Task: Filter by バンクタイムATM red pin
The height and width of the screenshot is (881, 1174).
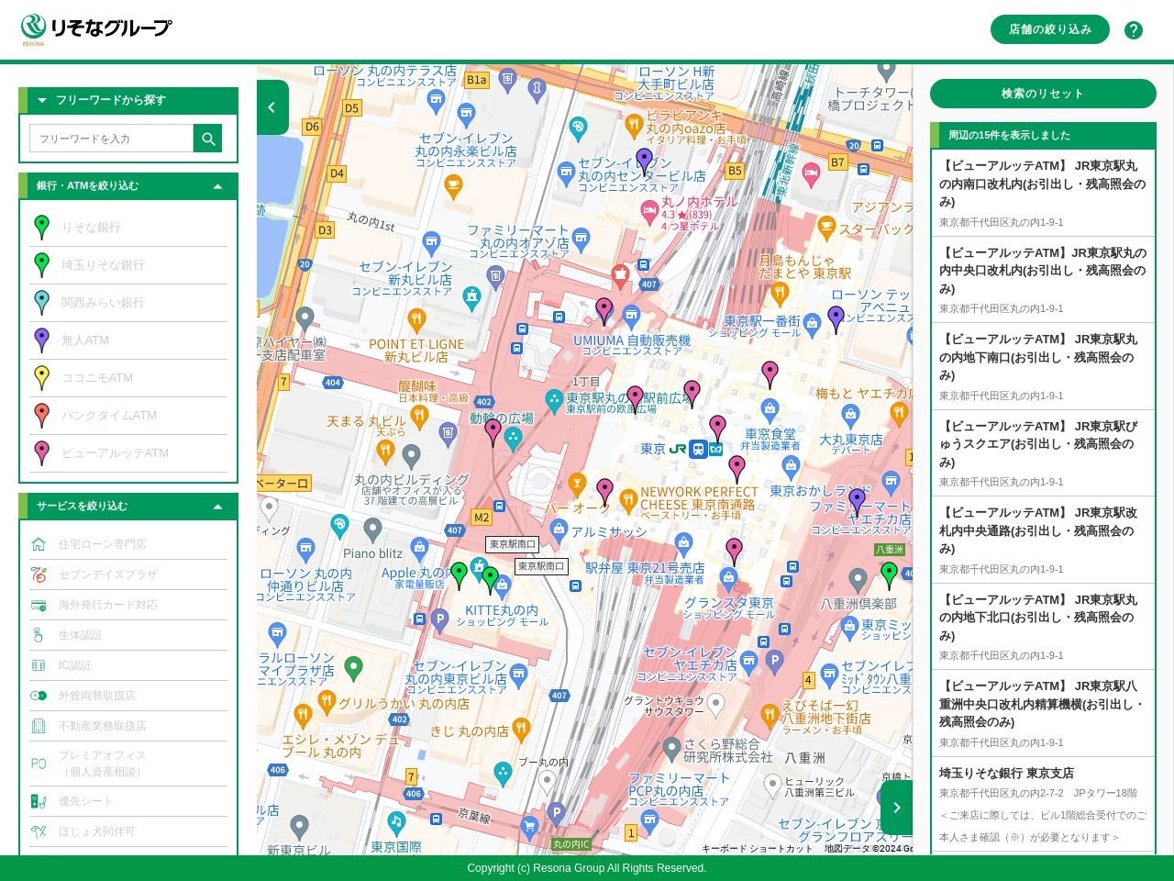Action: tap(128, 416)
